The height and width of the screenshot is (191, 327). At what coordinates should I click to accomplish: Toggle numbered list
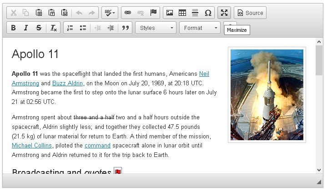(x=70, y=28)
